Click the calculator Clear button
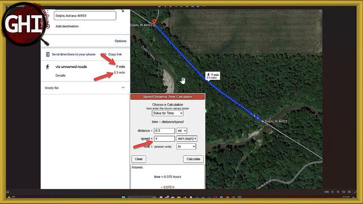 click(x=138, y=159)
